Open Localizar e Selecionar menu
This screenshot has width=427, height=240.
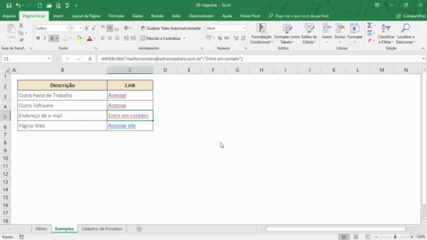(x=406, y=34)
